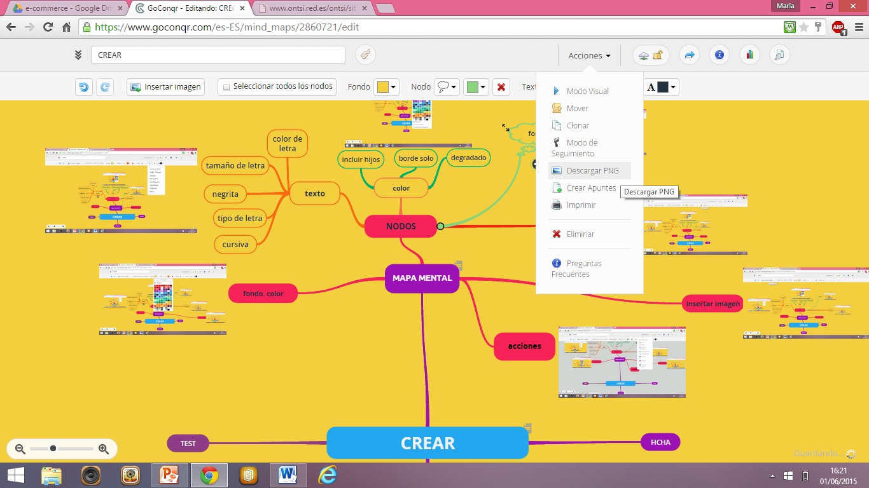Image resolution: width=869 pixels, height=488 pixels.
Task: Select the red NODOS node
Action: [401, 226]
